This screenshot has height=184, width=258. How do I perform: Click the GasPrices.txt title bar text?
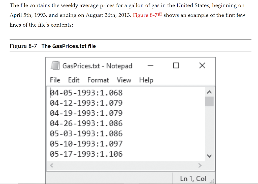[97, 66]
